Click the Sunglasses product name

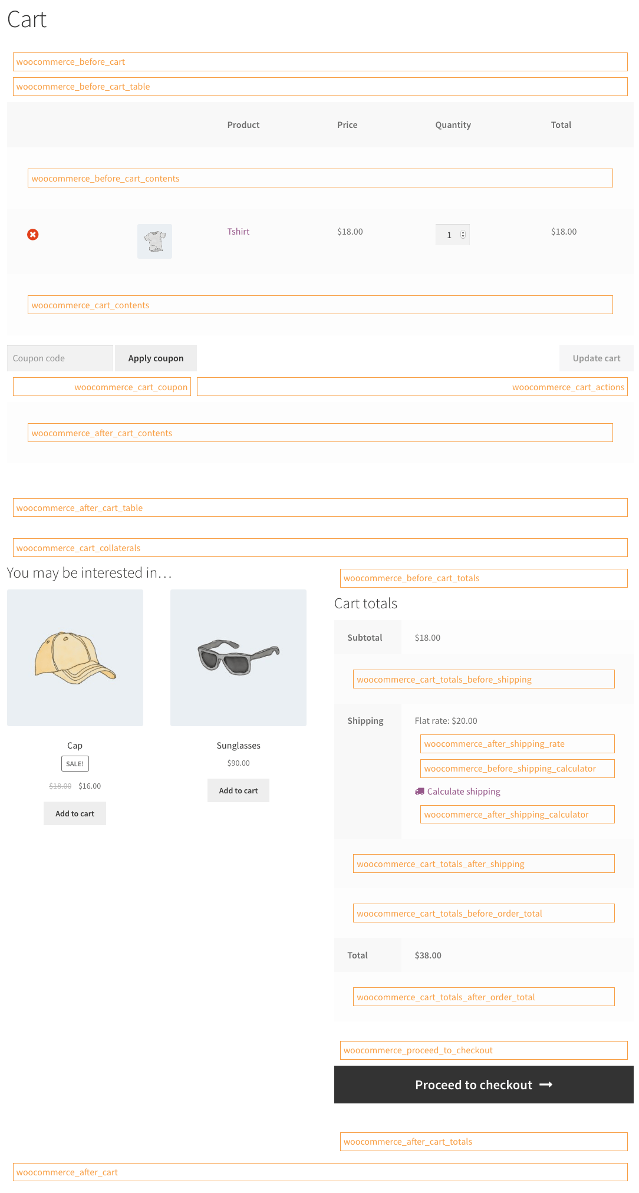(x=238, y=746)
